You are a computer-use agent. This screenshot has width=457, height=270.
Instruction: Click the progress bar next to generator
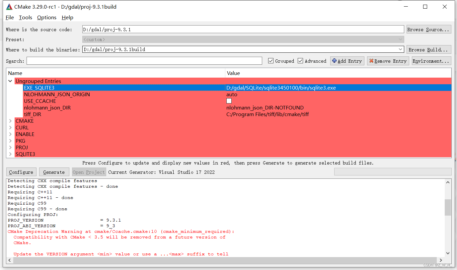tap(393, 171)
